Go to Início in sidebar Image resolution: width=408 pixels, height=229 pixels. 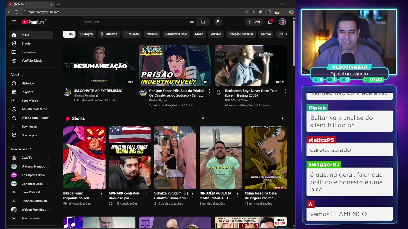[x=31, y=35]
